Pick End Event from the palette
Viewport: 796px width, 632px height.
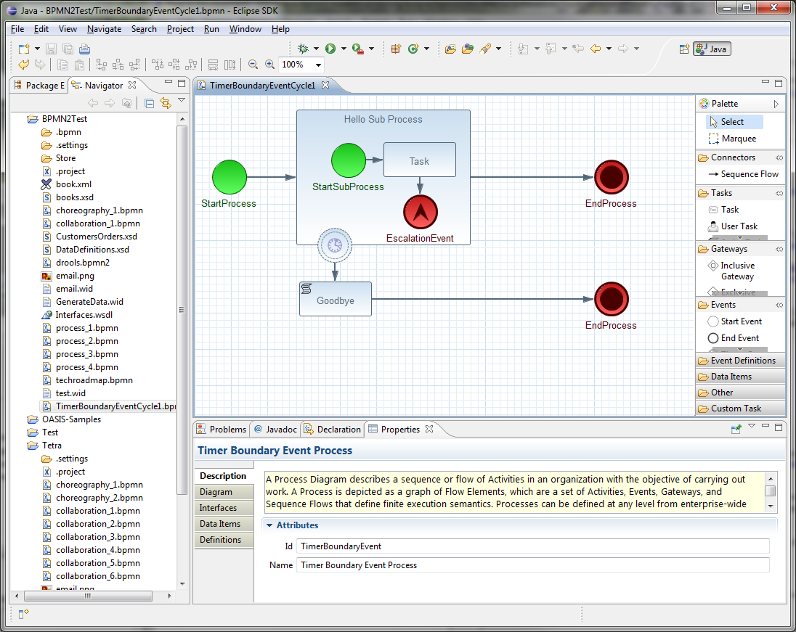pos(739,338)
